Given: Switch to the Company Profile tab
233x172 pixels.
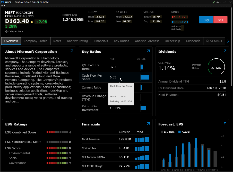Looking at the screenshot, I should pos(36,41).
